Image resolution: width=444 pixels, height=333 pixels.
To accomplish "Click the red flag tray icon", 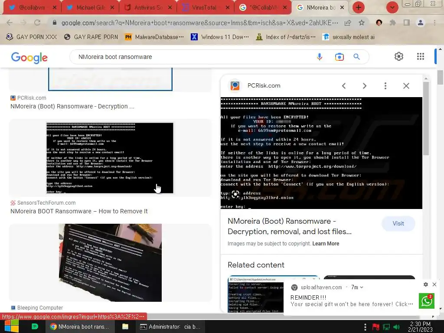I will (376, 327).
